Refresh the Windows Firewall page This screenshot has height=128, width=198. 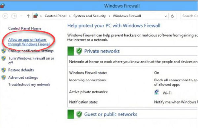click(172, 16)
